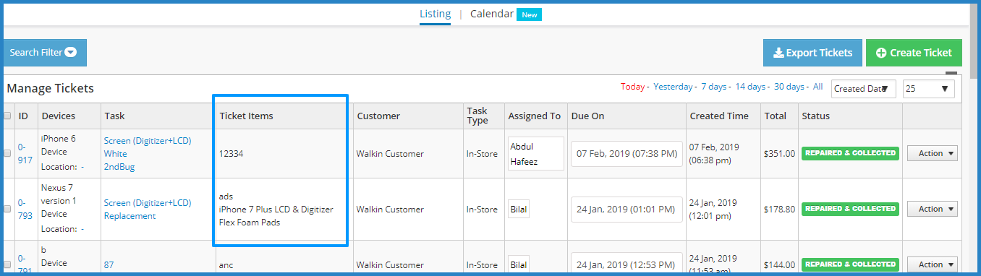Show All tickets date filter
Screen dimensions: 981x276
pyautogui.click(x=817, y=87)
